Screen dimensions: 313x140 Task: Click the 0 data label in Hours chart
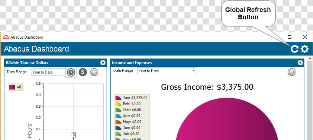pyautogui.click(x=74, y=135)
